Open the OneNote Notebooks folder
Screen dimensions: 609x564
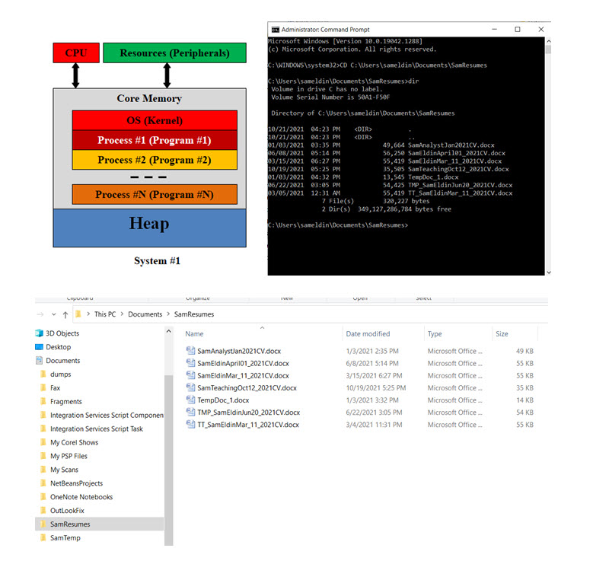point(81,497)
